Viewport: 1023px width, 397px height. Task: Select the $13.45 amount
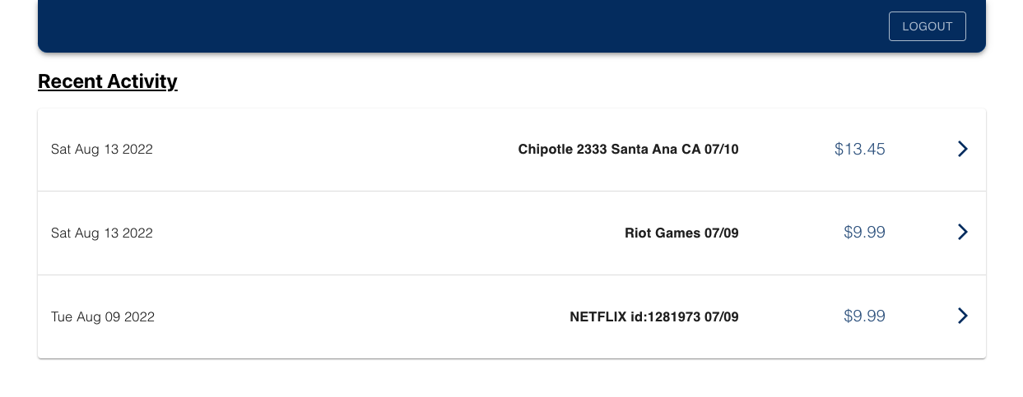pyautogui.click(x=859, y=149)
